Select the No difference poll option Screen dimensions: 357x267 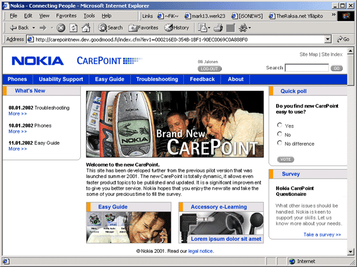coord(280,144)
